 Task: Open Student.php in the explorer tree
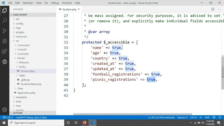pyautogui.click(x=33, y=71)
